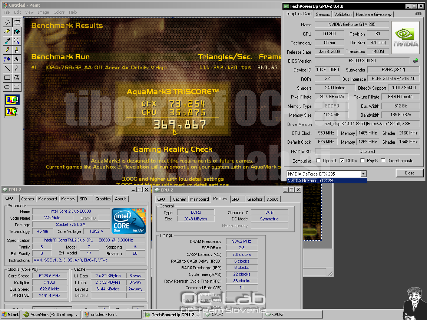Open the Hardware Giveaway tab in GPU-Z
This screenshot has height=320, width=427.
click(374, 14)
